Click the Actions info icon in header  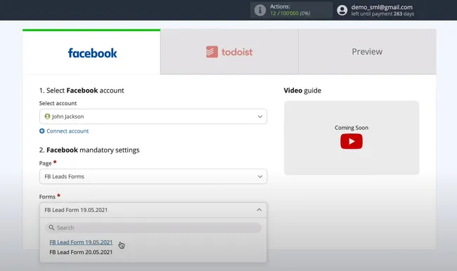(260, 11)
